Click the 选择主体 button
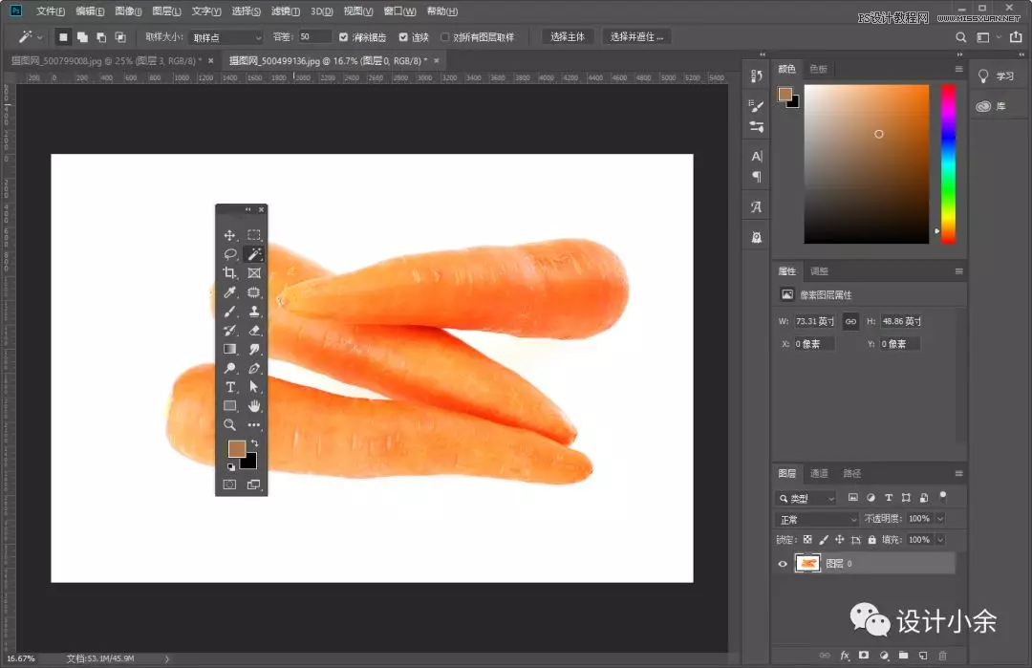 click(568, 37)
